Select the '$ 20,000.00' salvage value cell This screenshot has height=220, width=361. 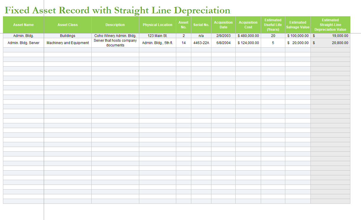298,43
